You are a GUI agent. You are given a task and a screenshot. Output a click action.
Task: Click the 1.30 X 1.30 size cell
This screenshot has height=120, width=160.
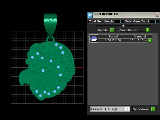tap(113, 40)
